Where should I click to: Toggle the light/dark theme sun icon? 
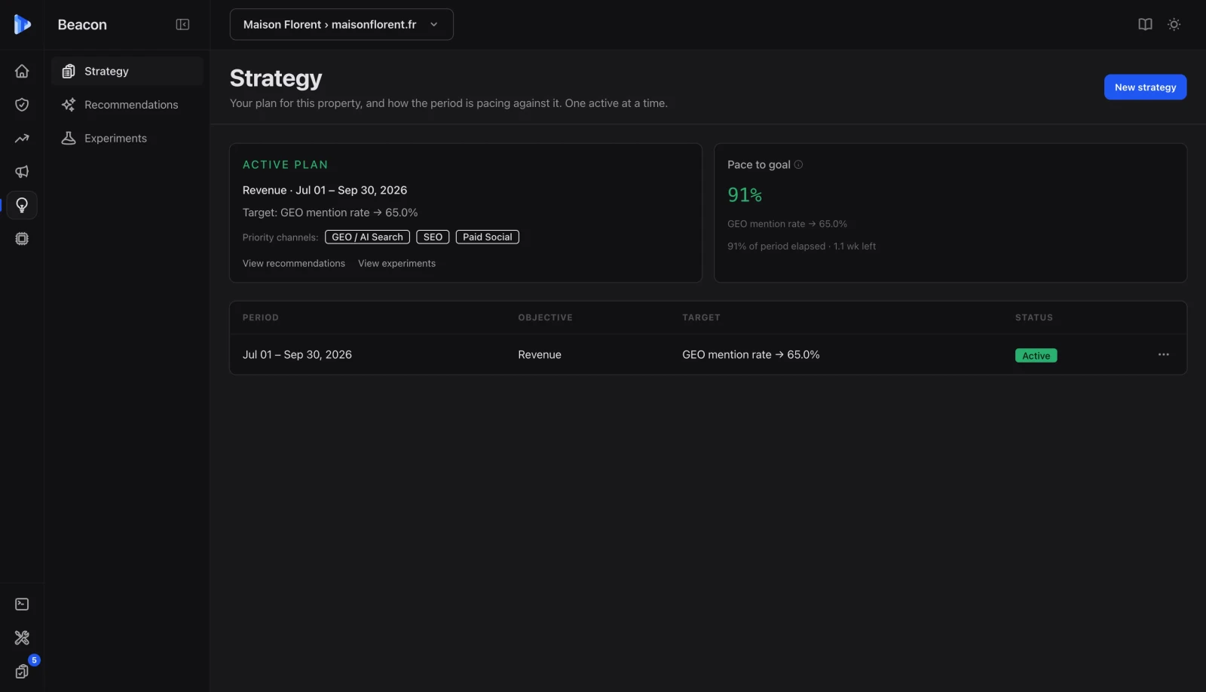pyautogui.click(x=1174, y=24)
